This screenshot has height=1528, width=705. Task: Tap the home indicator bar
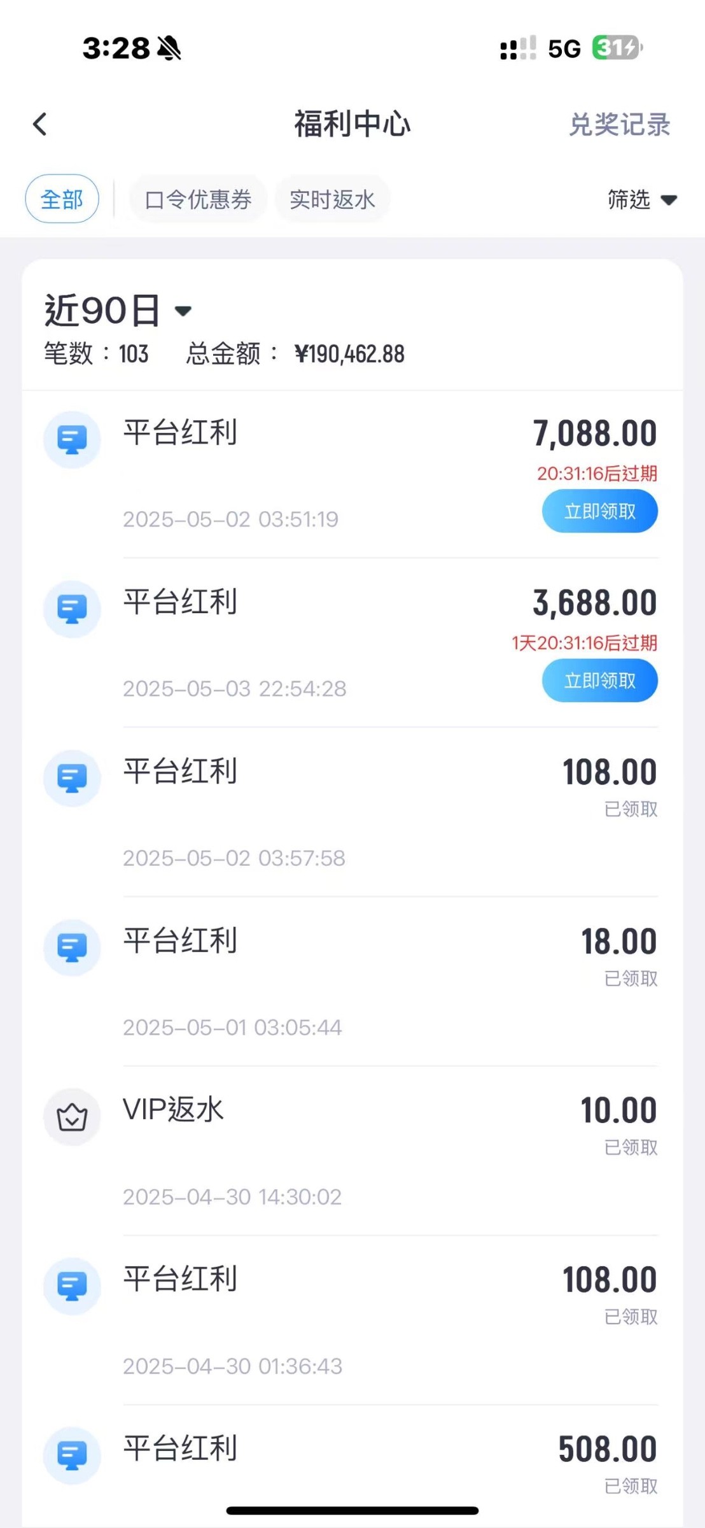(x=352, y=1510)
